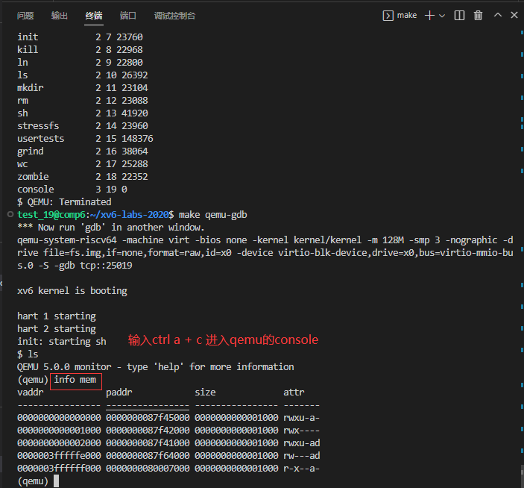Split the terminal pane
Screen dimensions: 524x488
click(x=459, y=15)
